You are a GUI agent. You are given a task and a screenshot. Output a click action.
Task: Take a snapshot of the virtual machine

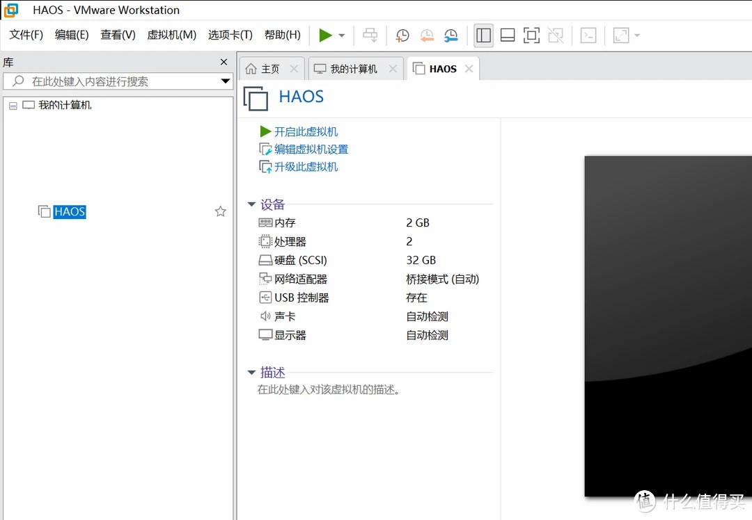(402, 35)
